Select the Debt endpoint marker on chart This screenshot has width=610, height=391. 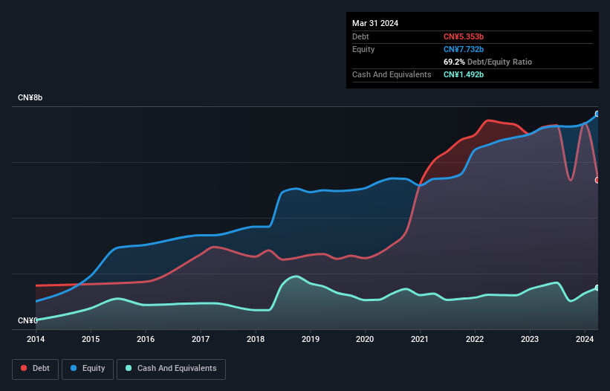coord(597,180)
